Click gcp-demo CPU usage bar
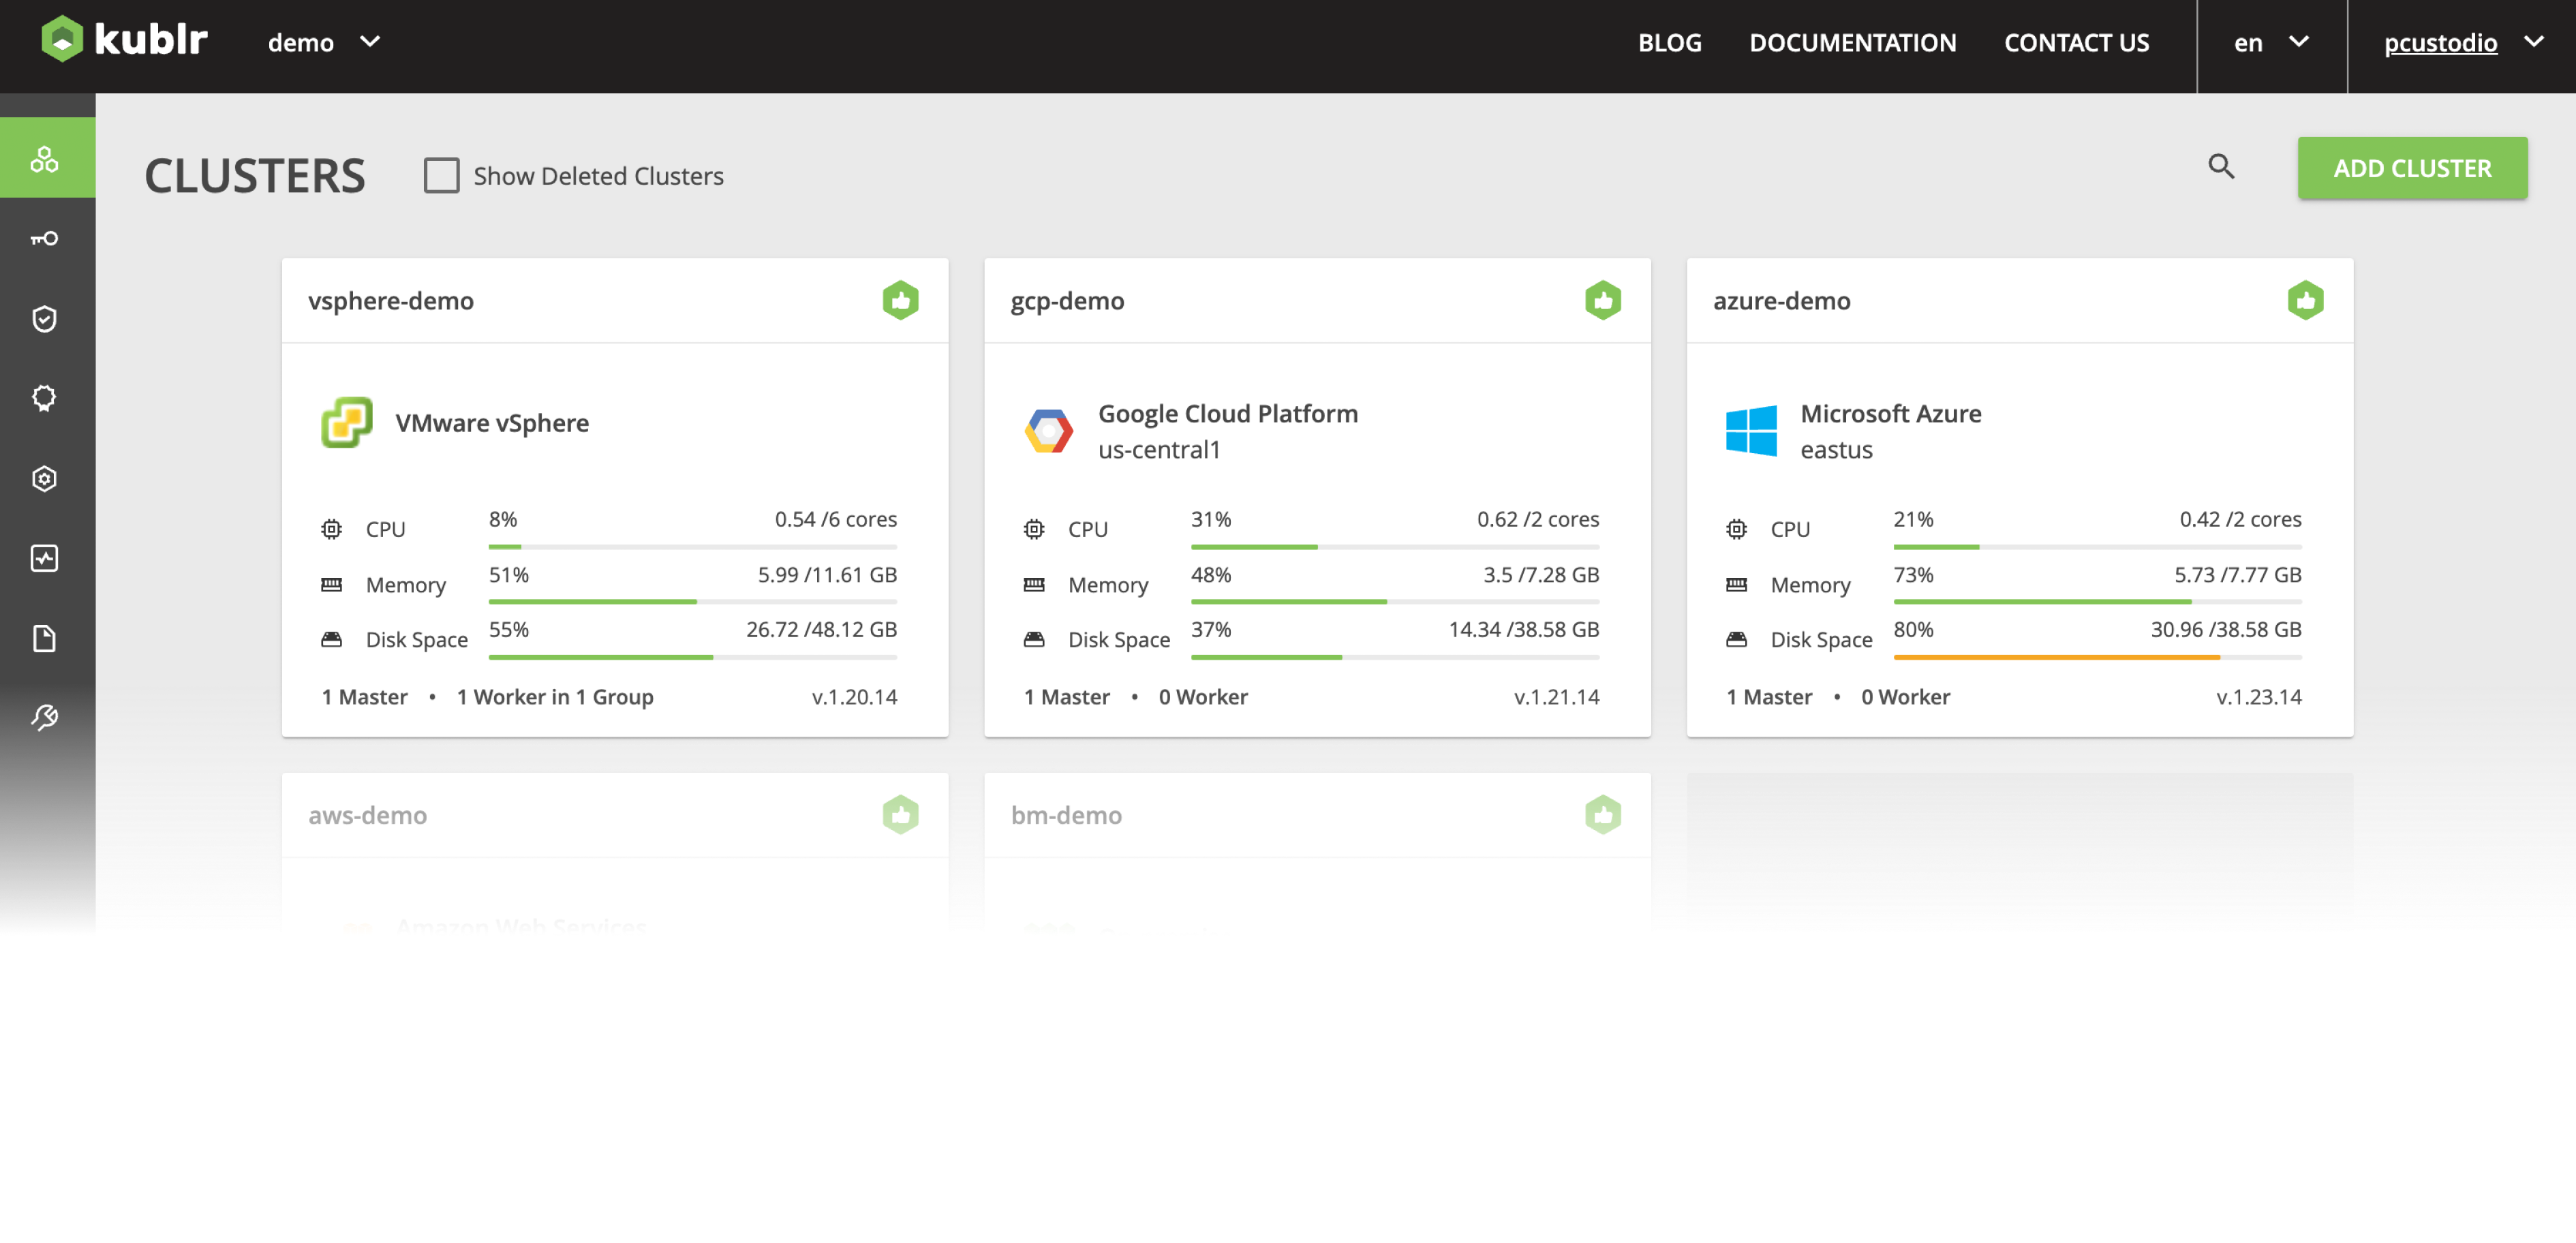Image resolution: width=2576 pixels, height=1243 pixels. (1395, 547)
